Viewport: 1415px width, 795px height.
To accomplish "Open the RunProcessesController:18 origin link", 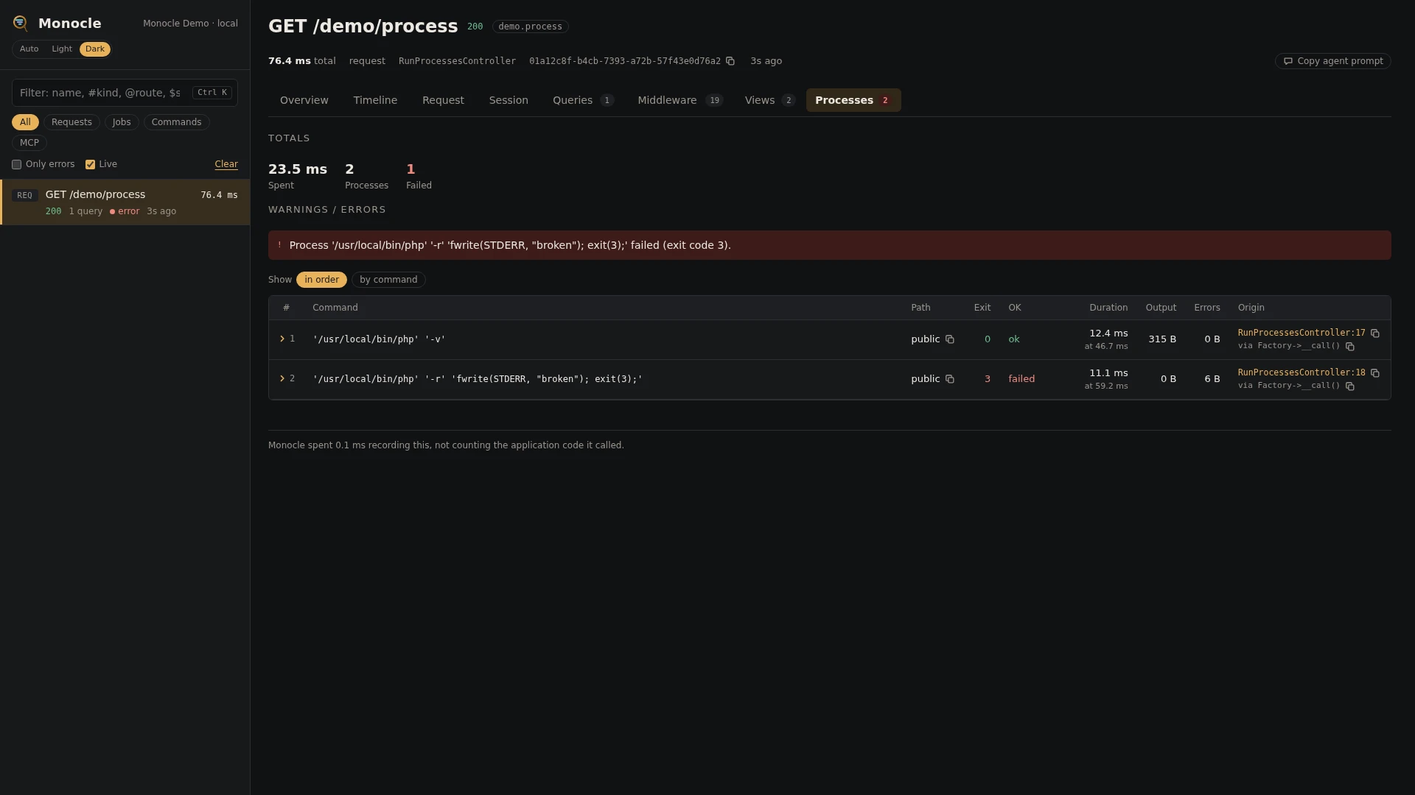I will pyautogui.click(x=1302, y=373).
